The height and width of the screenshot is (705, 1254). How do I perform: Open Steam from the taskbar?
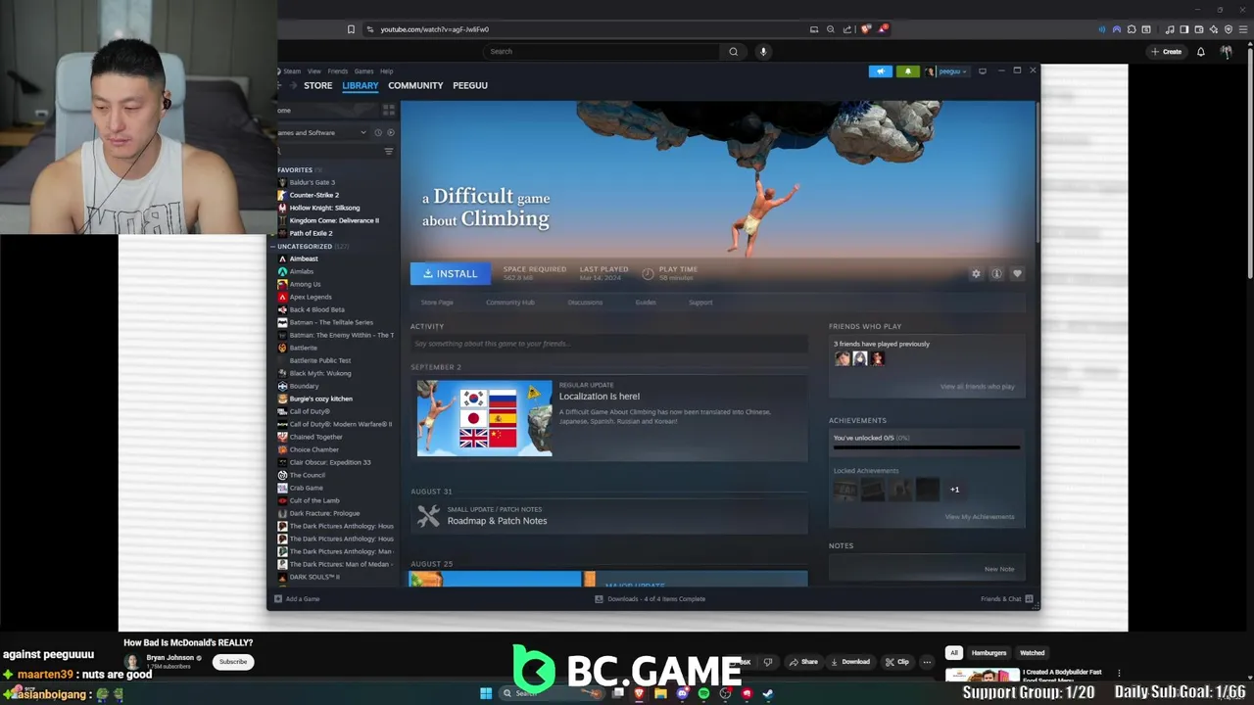coord(768,693)
